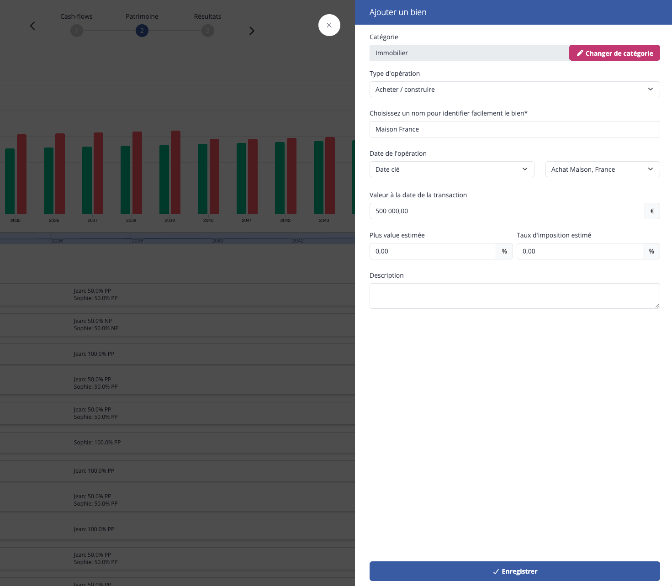The width and height of the screenshot is (672, 586).
Task: Click the Plus value estimée field
Action: [x=433, y=251]
